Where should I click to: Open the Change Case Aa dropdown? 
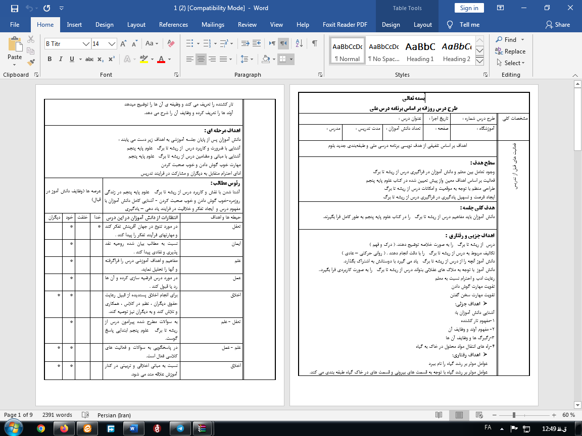coord(152,44)
